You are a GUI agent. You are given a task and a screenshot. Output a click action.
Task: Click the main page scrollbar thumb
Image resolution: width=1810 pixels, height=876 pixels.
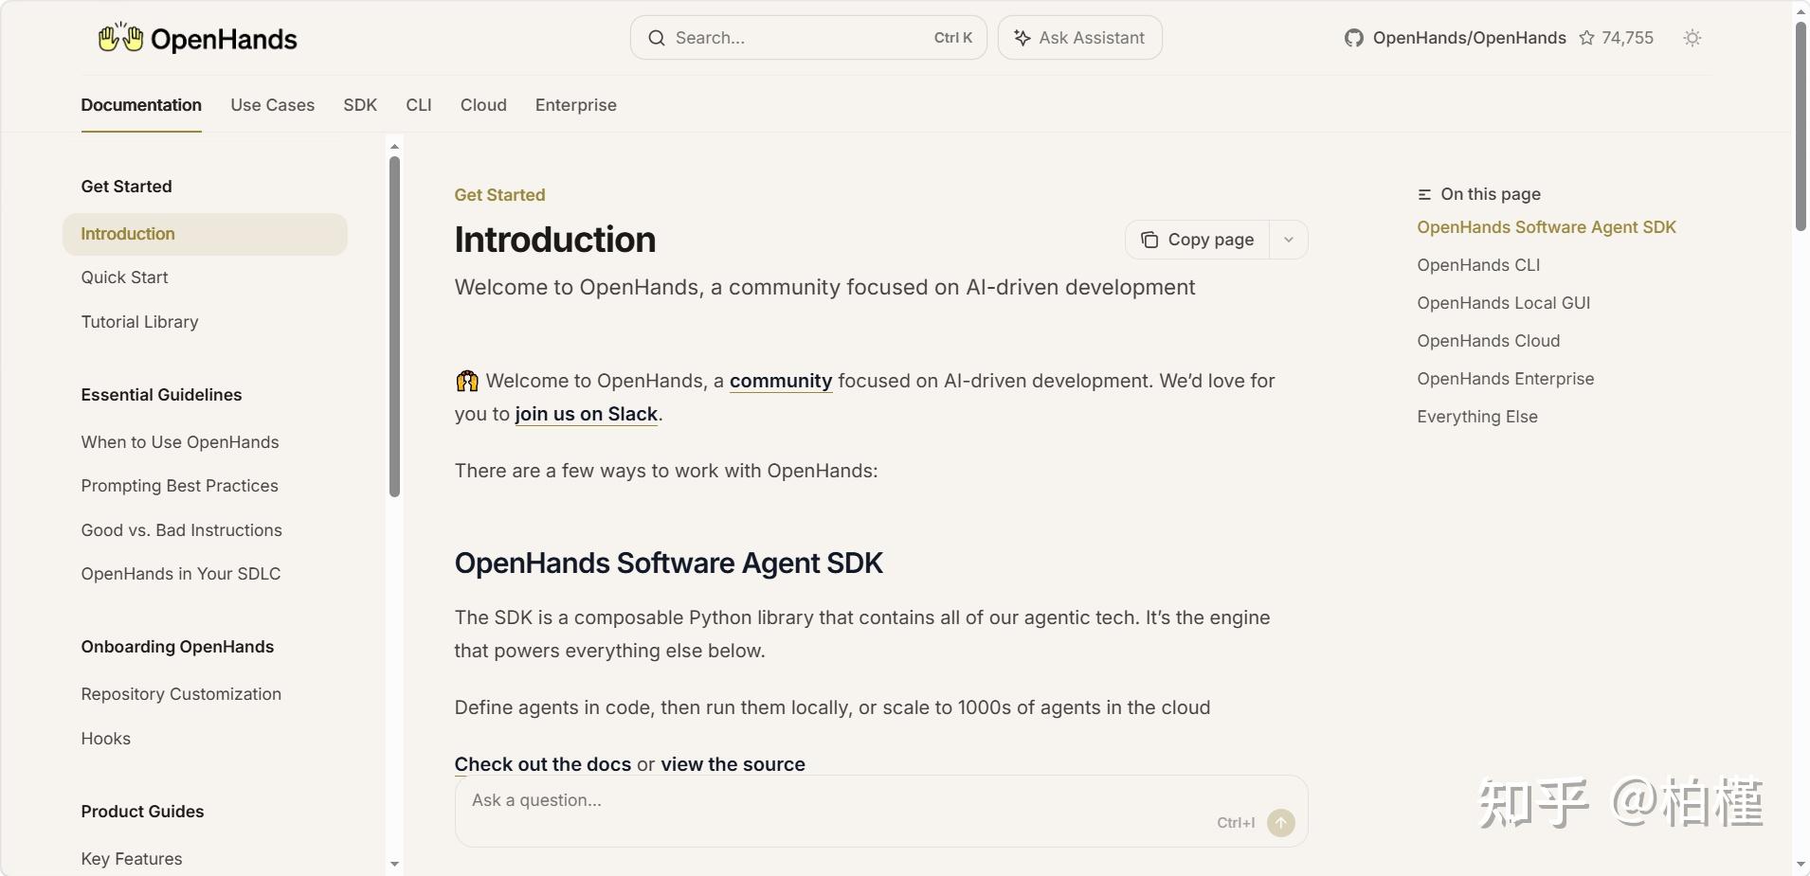coord(1801,126)
